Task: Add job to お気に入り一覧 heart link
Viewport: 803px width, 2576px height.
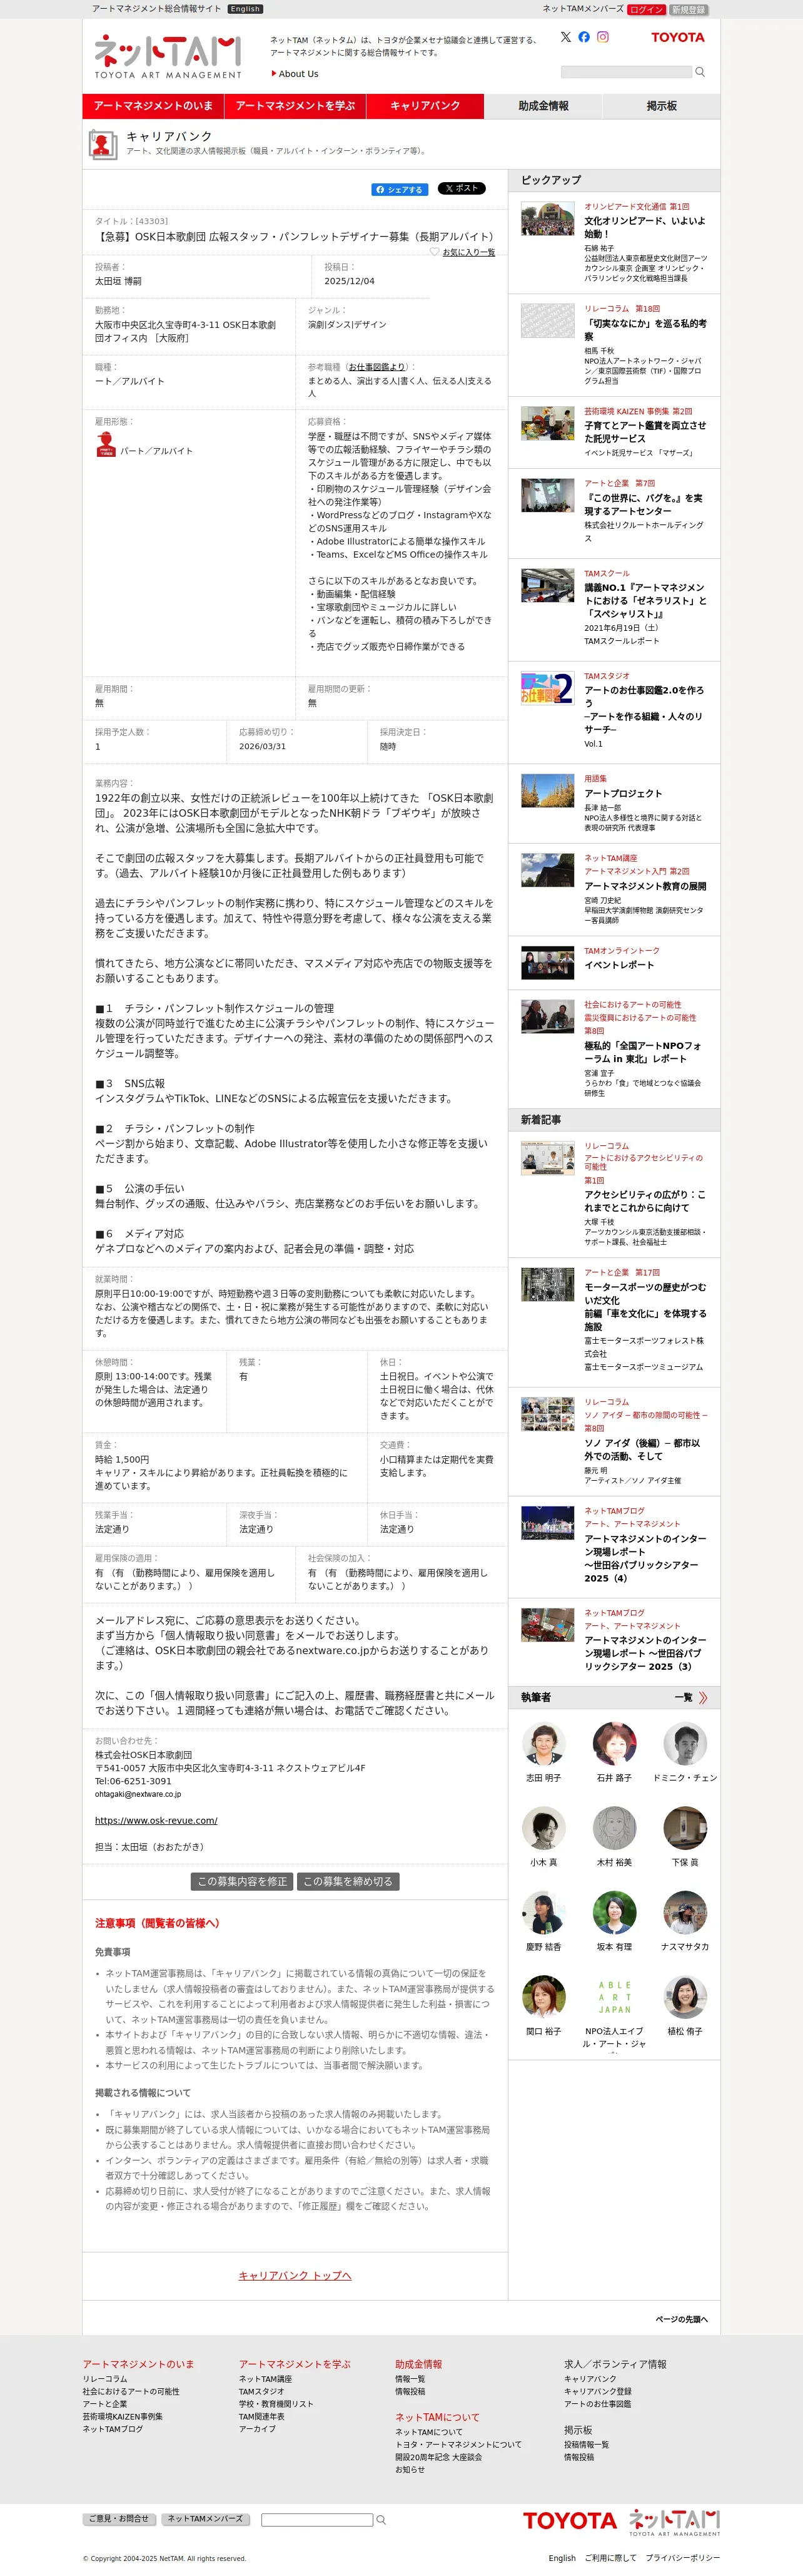Action: point(462,252)
